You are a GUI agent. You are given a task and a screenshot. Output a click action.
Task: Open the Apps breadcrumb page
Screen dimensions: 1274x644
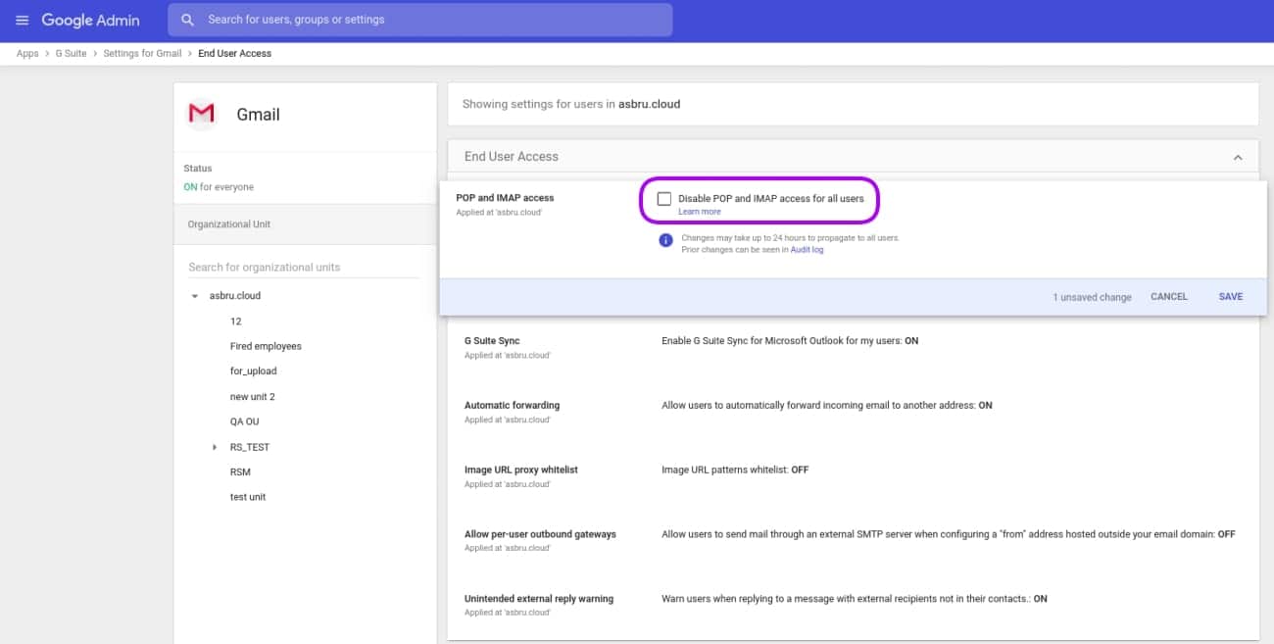(27, 53)
